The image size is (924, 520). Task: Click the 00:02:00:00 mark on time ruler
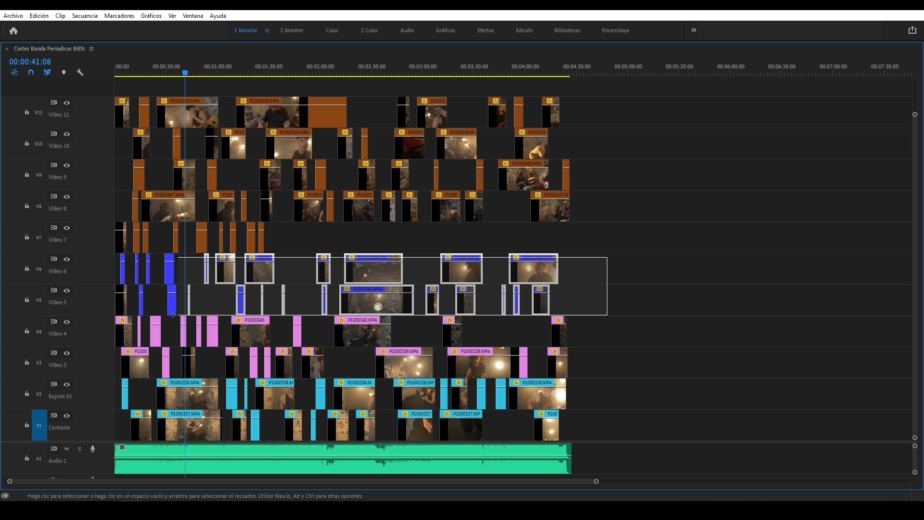320,66
